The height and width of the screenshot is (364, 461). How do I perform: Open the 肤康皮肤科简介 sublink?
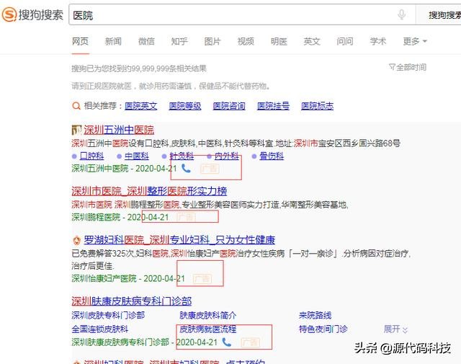tap(208, 316)
